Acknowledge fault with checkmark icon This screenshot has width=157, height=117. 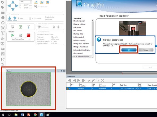coord(93,80)
